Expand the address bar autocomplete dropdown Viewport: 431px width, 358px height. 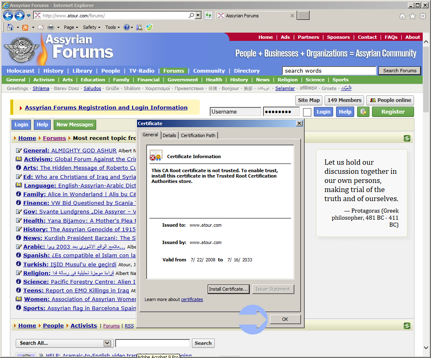[x=198, y=15]
